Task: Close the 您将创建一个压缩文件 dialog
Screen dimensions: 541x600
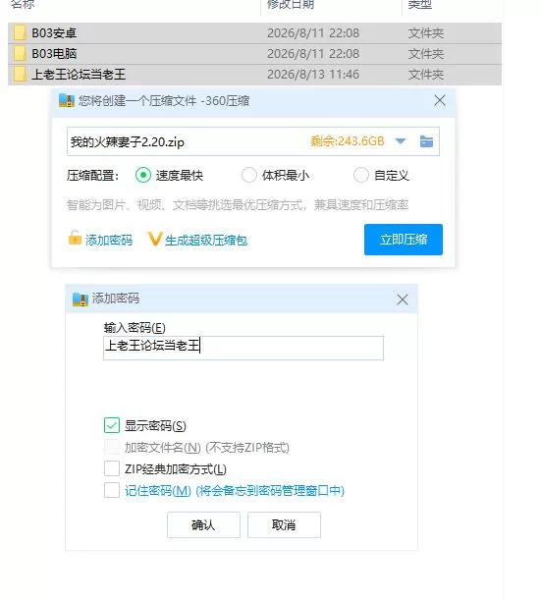Action: (x=440, y=100)
